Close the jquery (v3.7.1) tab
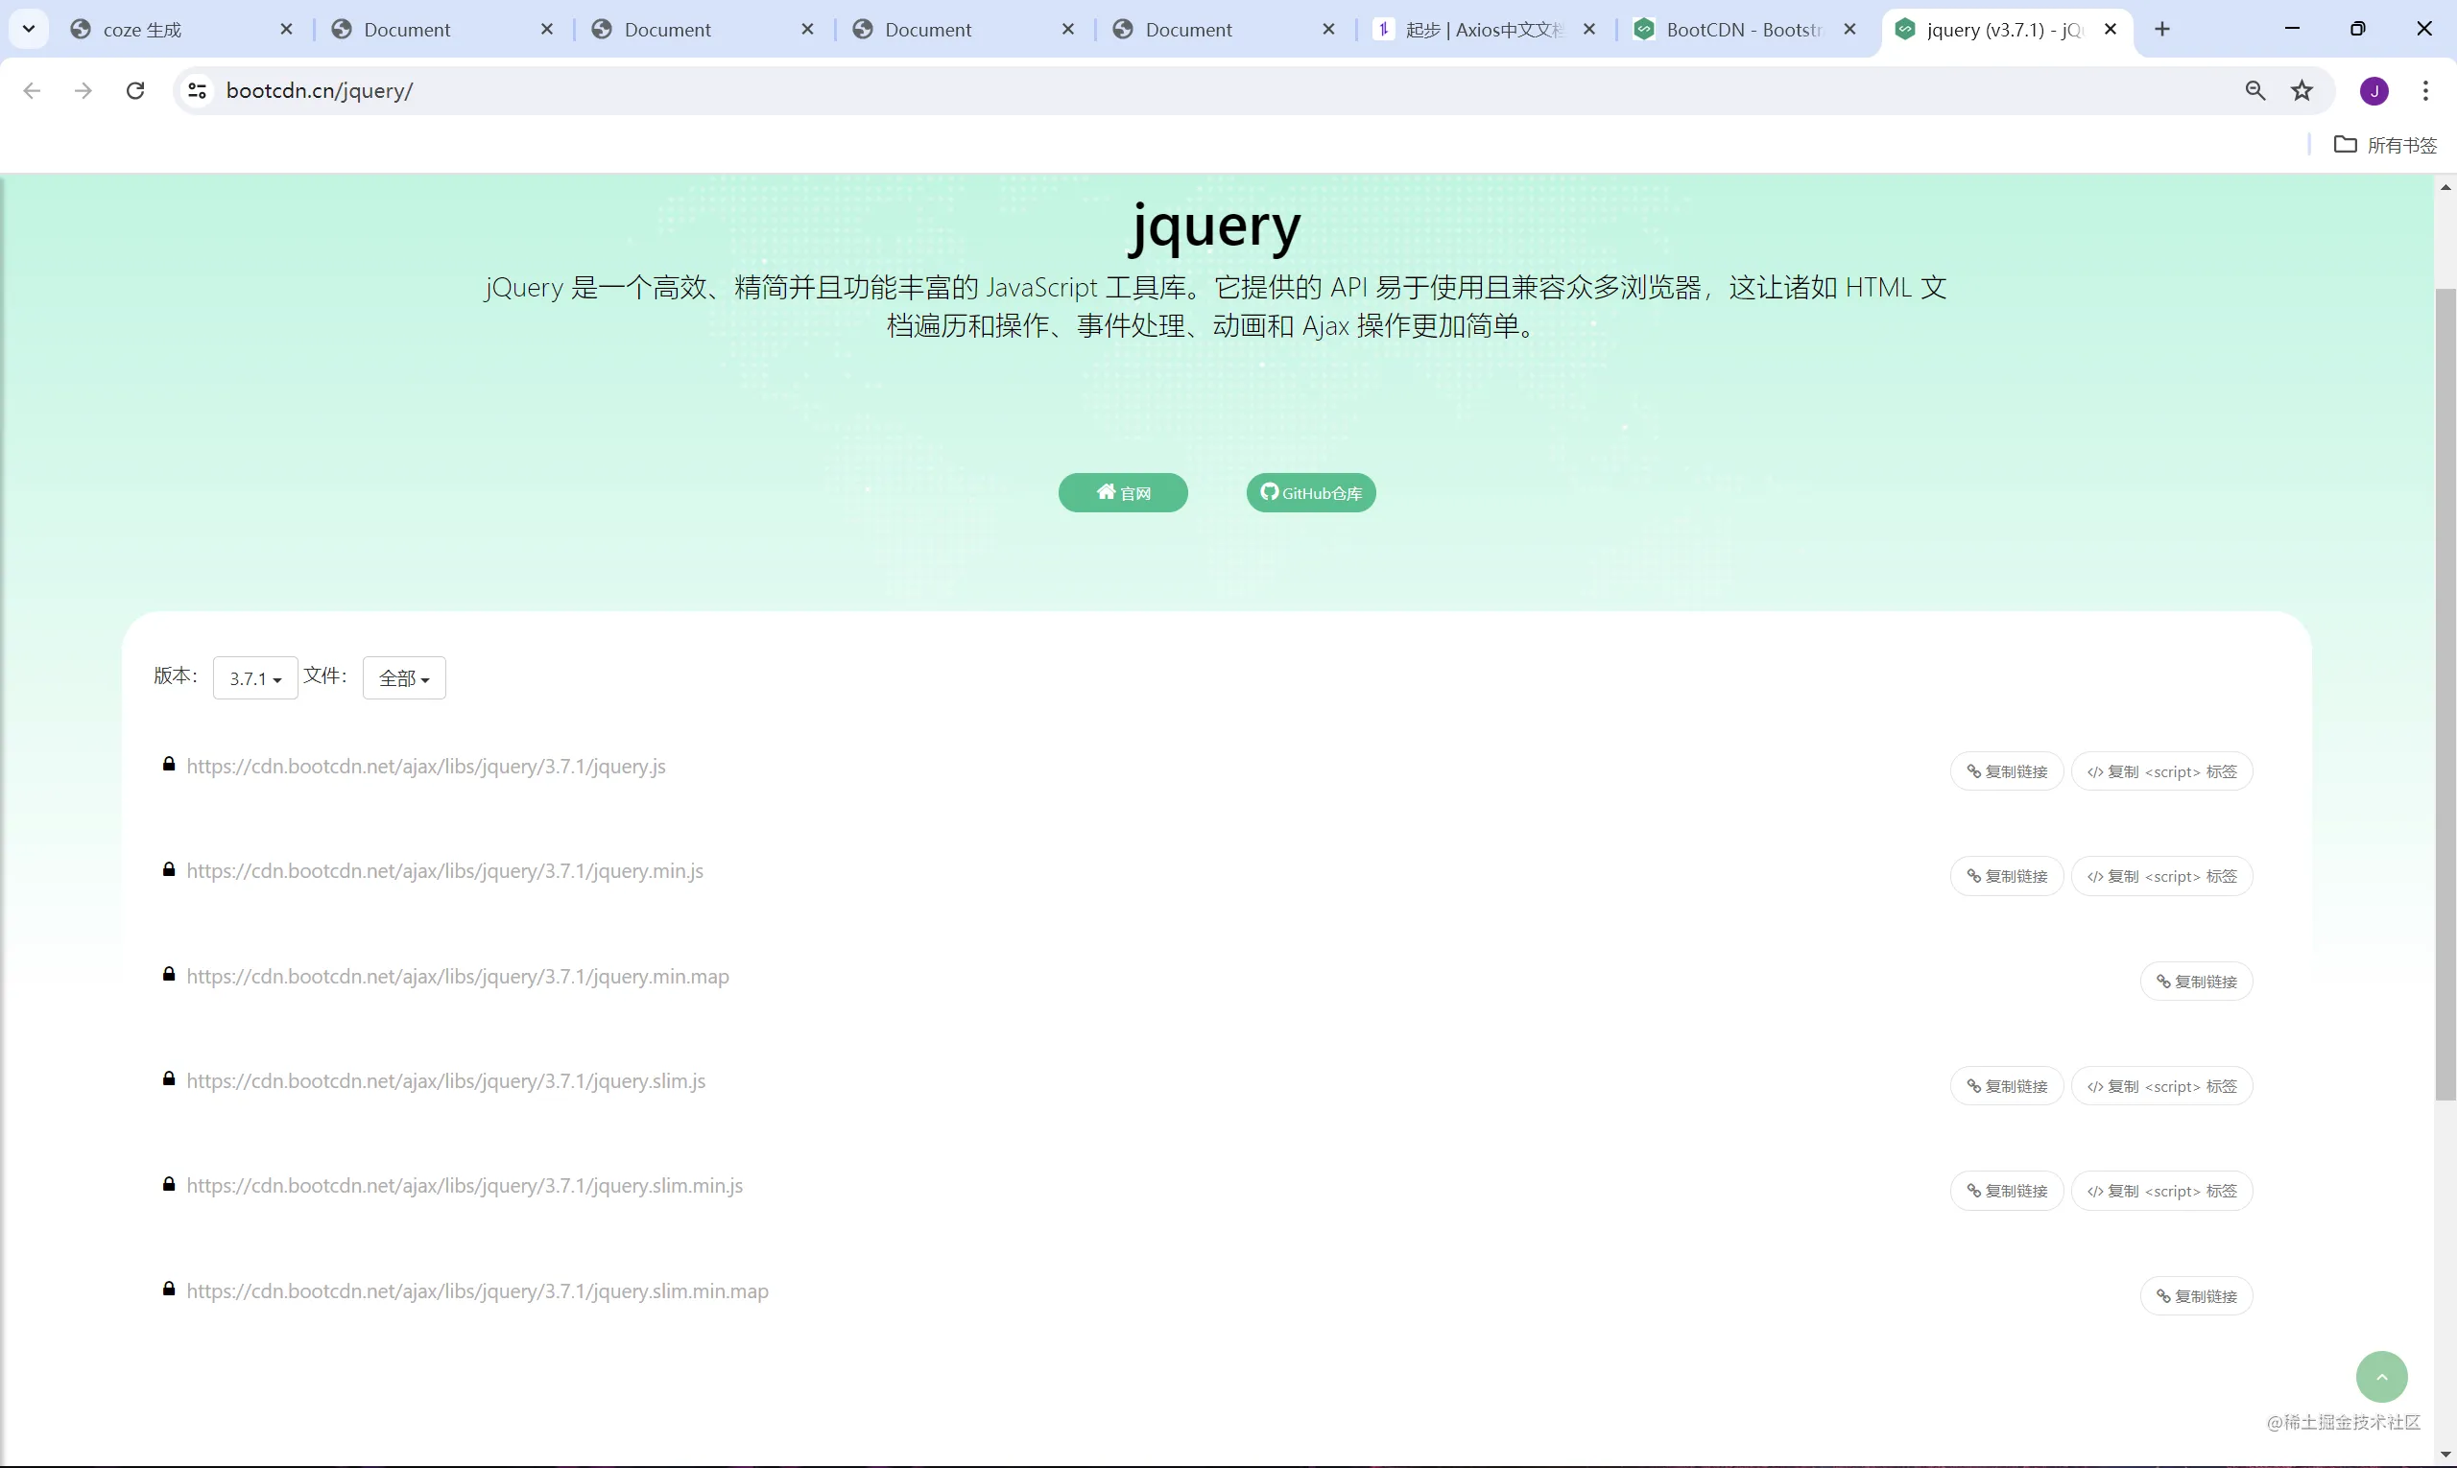The width and height of the screenshot is (2457, 1468). click(2111, 30)
